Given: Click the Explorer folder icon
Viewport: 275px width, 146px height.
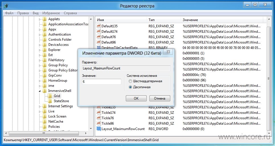Looking at the screenshot, I should [x=45, y=50].
